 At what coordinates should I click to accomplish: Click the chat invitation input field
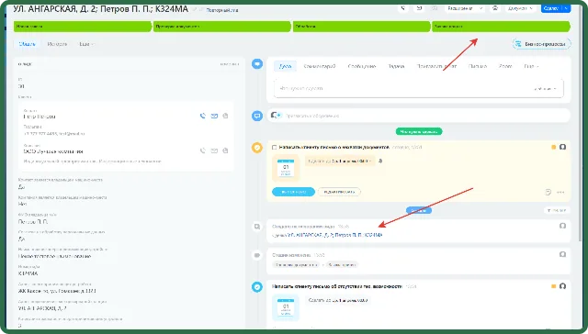(x=419, y=116)
